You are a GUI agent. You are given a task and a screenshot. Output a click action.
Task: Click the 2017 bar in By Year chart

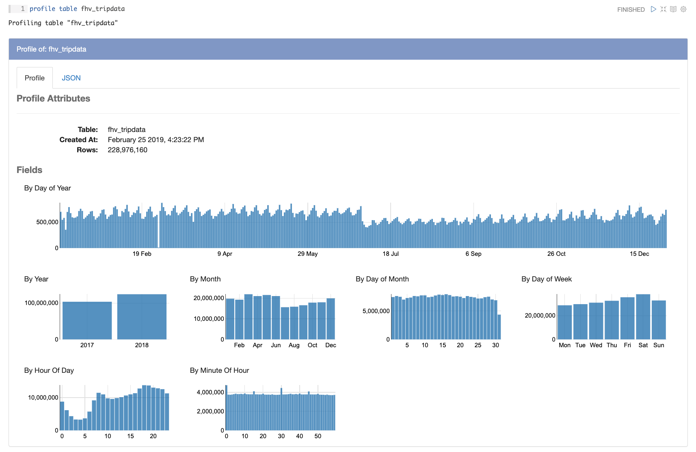[87, 320]
